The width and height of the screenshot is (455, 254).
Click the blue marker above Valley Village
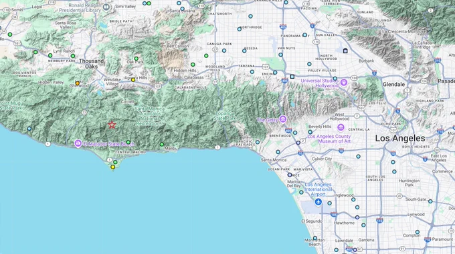pos(309,64)
